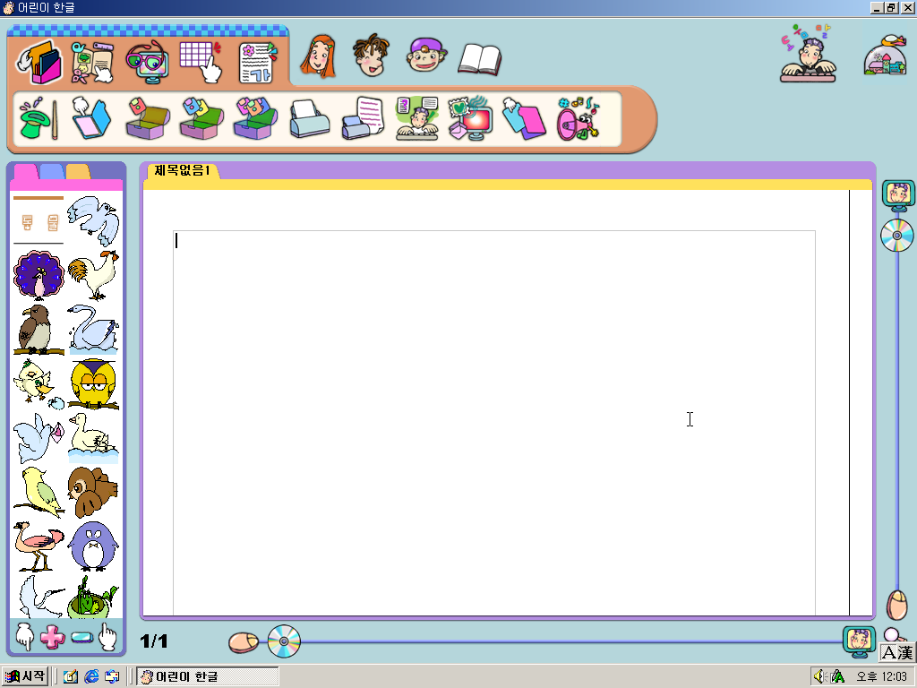Insert the brown sparrow clip art
917x688 pixels.
pyautogui.click(x=93, y=493)
